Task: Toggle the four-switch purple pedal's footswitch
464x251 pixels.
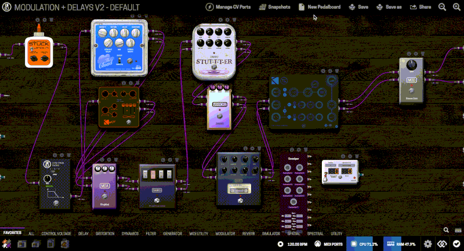Action: tap(157, 200)
